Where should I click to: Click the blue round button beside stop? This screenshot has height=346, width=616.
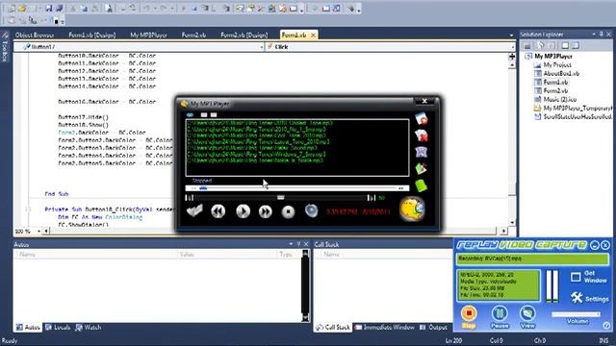point(311,210)
